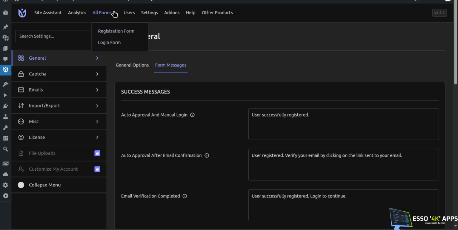Click the crown premium badge on File Uploads
Viewport: 458px width, 230px height.
pos(97,153)
